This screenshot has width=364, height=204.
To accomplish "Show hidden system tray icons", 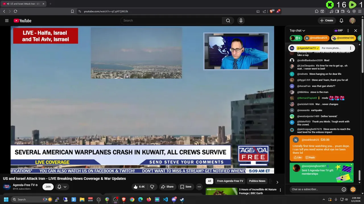I will [324, 199].
